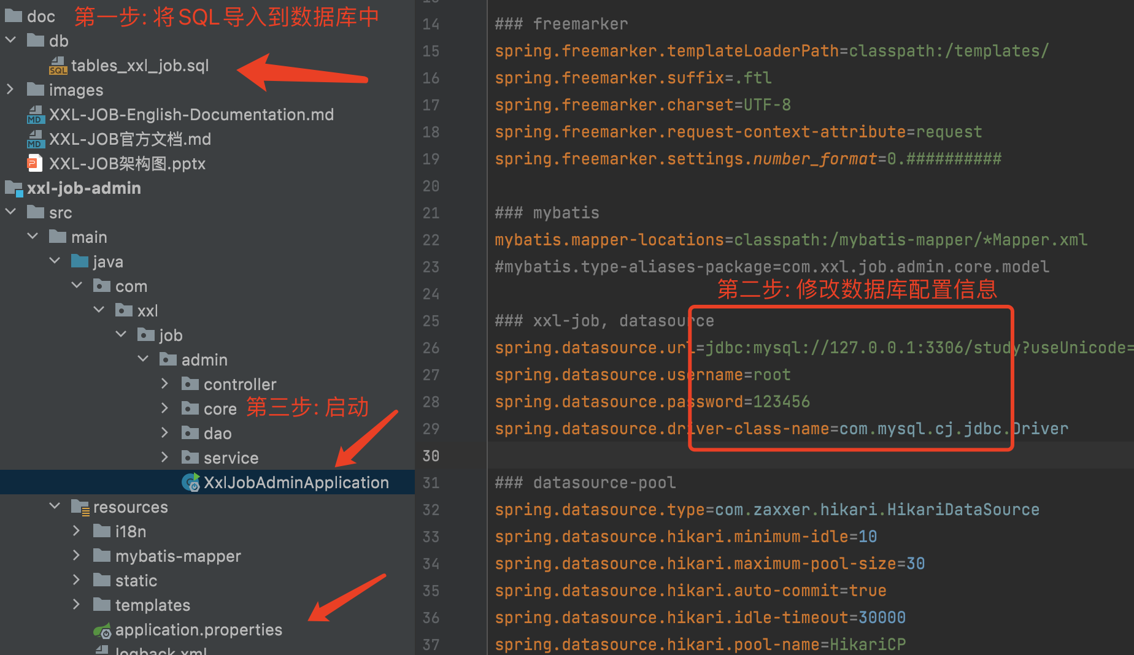Screen dimensions: 1134x655
Task: Collapse the java source folder
Action: (x=55, y=261)
